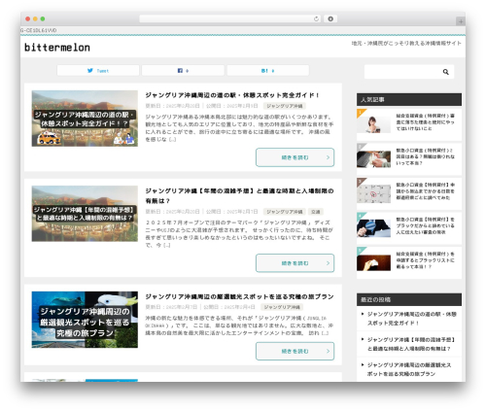Click 人気記事 sidebar heading
The image size is (486, 411).
point(409,100)
